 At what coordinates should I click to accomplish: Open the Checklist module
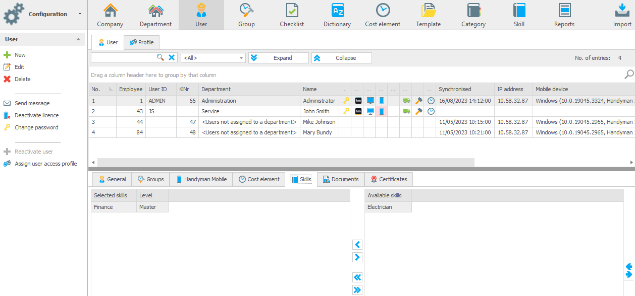click(x=292, y=15)
